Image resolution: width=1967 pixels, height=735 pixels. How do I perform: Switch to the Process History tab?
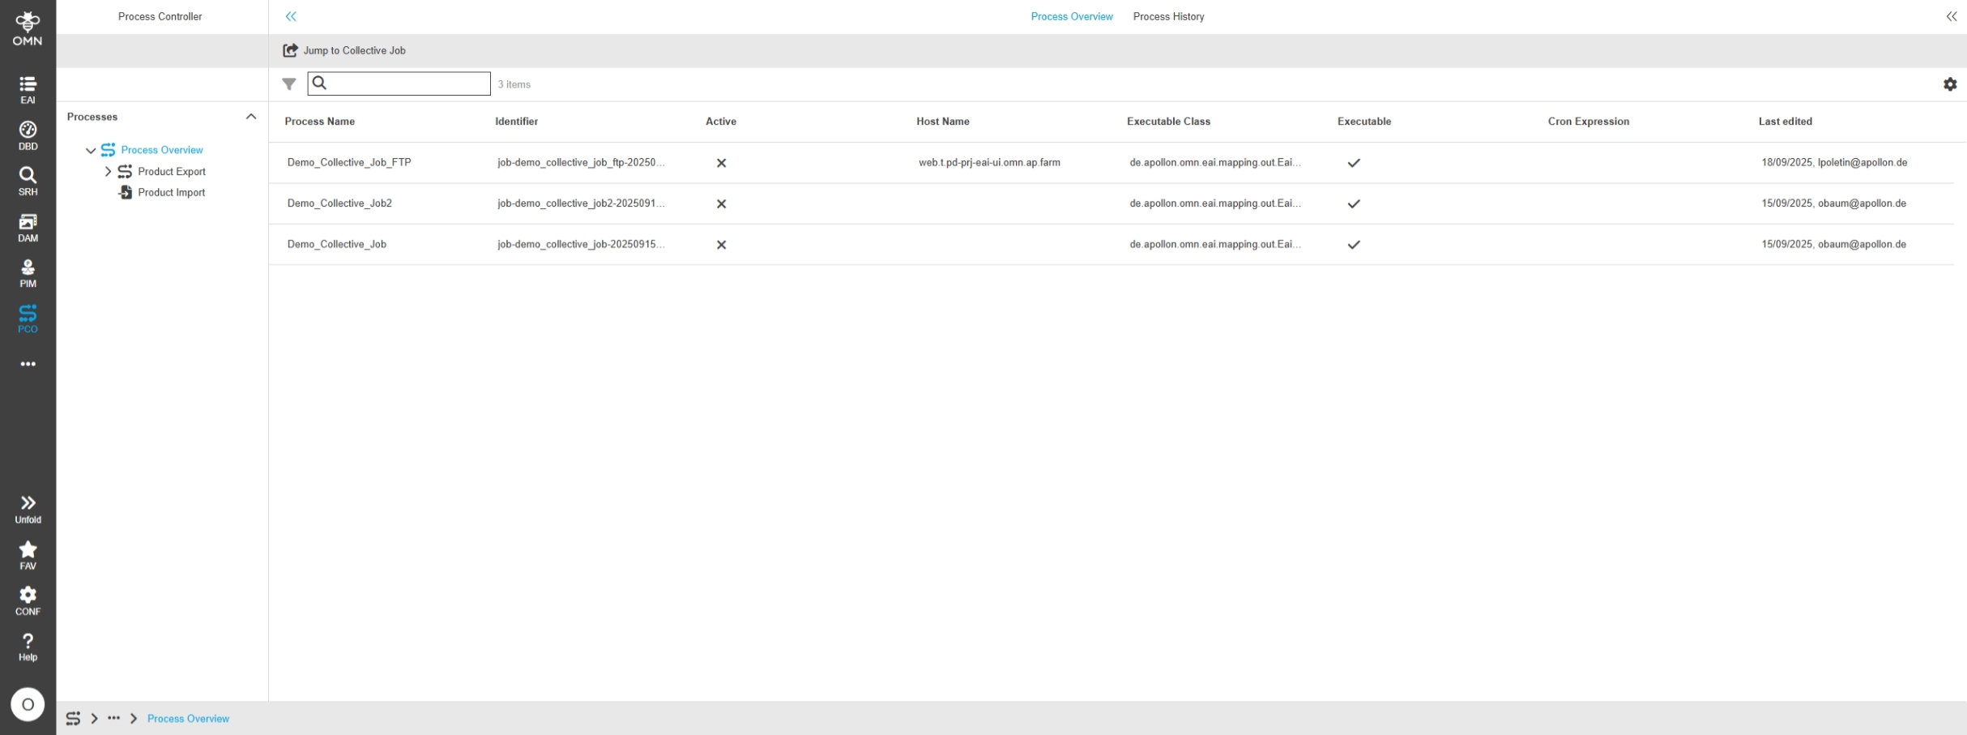point(1167,16)
